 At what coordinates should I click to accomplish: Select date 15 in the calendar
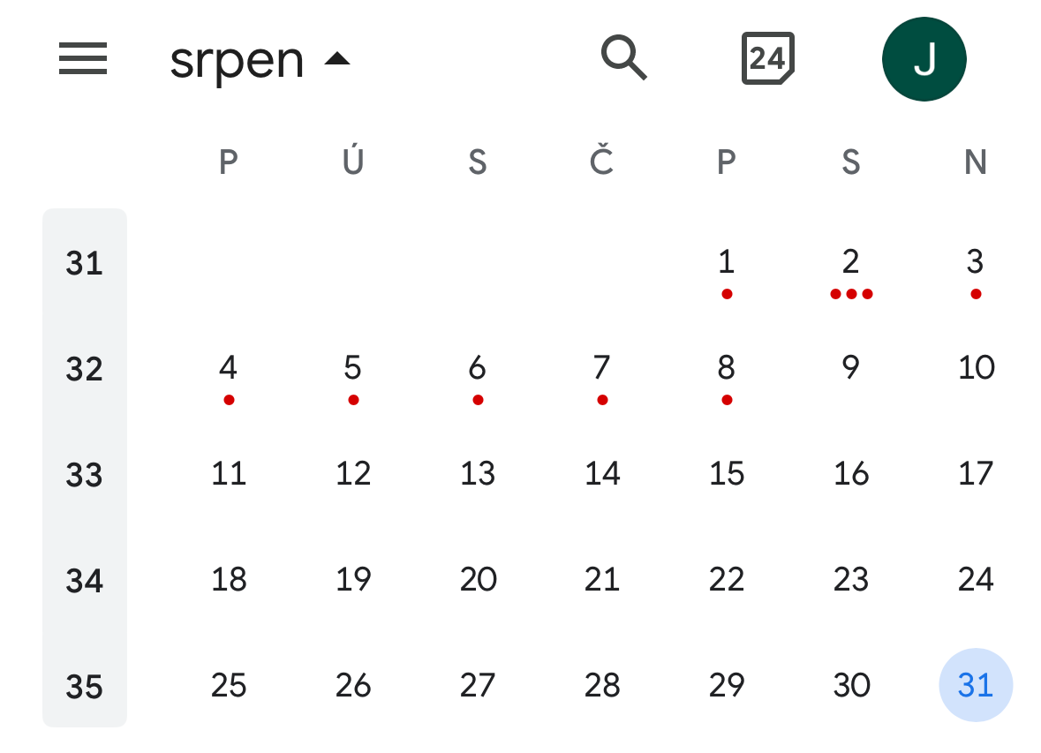[x=727, y=473]
